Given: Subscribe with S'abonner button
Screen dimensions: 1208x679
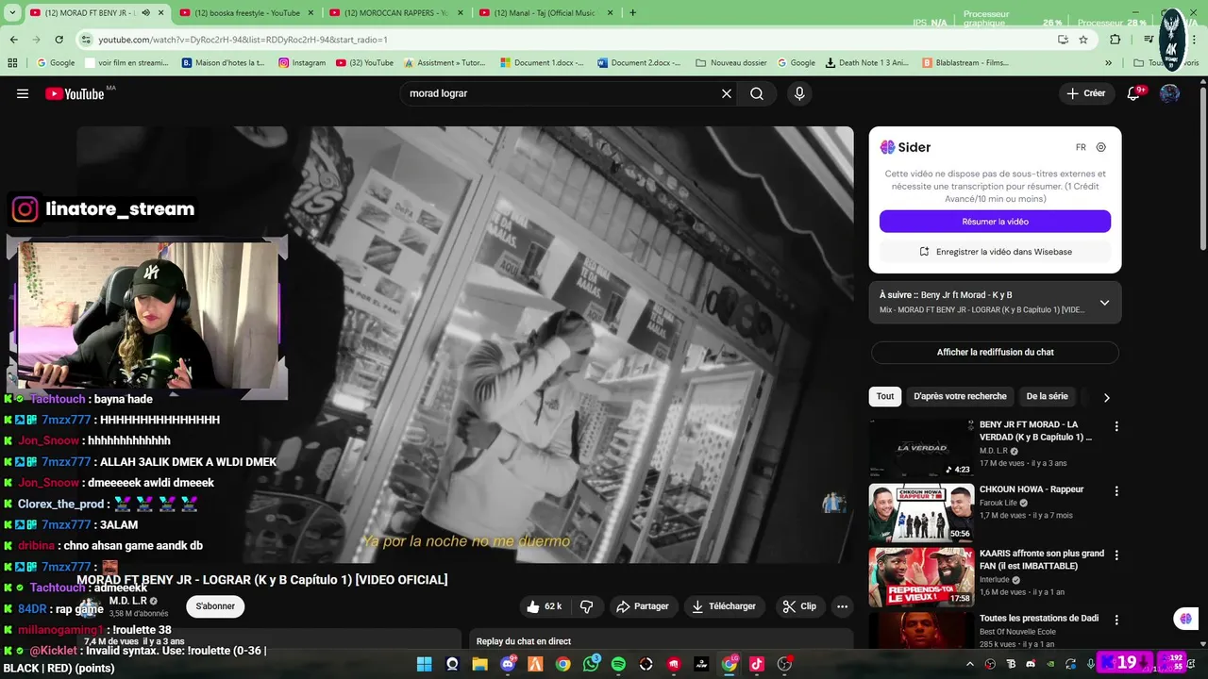Looking at the screenshot, I should (x=215, y=606).
